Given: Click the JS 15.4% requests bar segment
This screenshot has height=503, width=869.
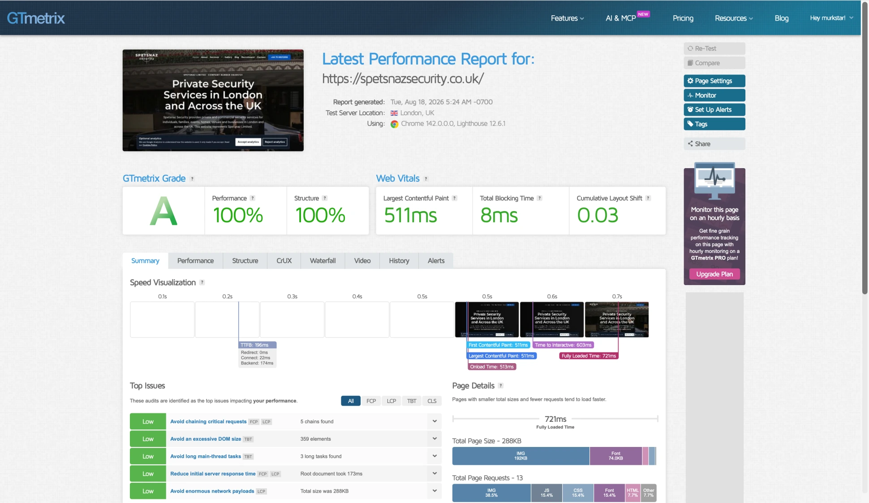Looking at the screenshot, I should point(546,493).
